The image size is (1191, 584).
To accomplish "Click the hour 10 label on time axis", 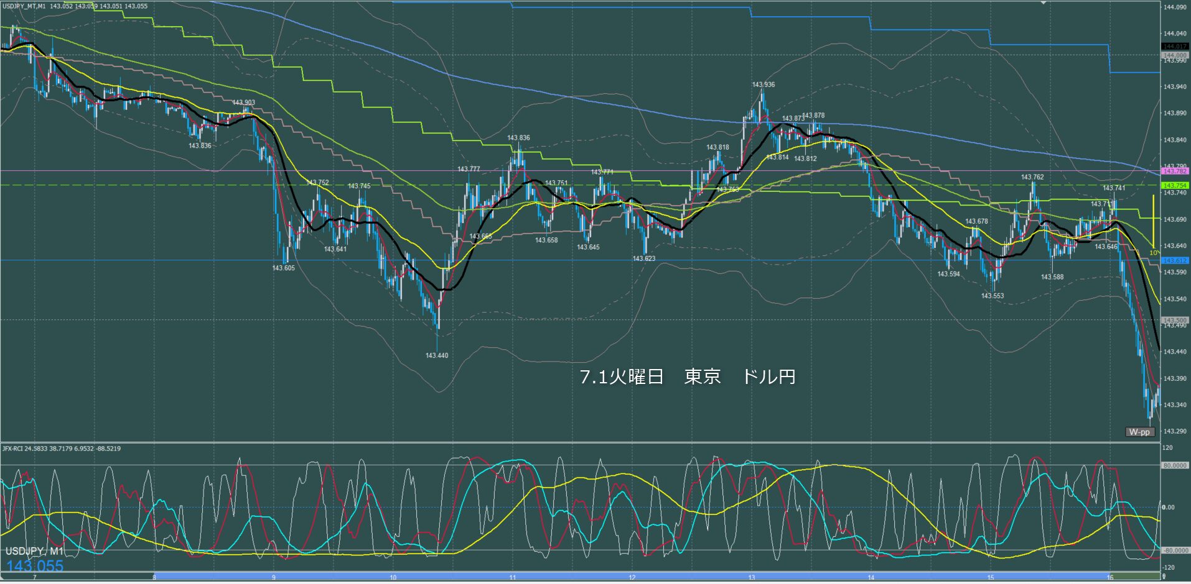I will [393, 578].
